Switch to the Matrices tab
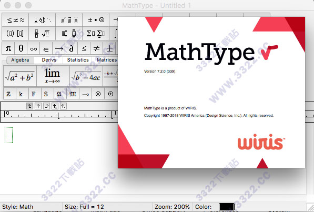Viewport: 314px width, 212px height. pyautogui.click(x=106, y=60)
